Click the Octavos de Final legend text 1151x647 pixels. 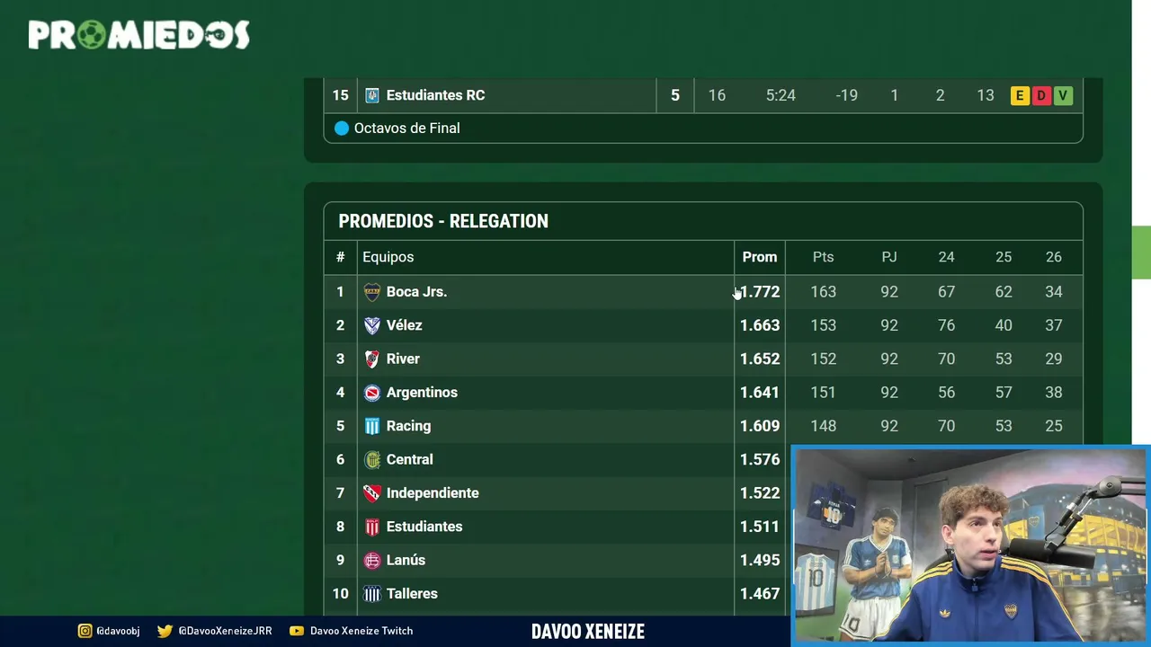(406, 129)
